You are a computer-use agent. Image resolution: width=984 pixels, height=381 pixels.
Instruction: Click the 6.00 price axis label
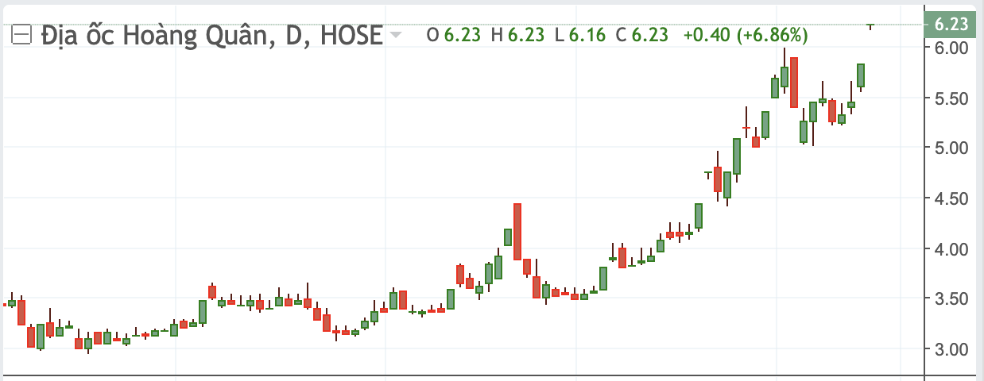point(951,48)
